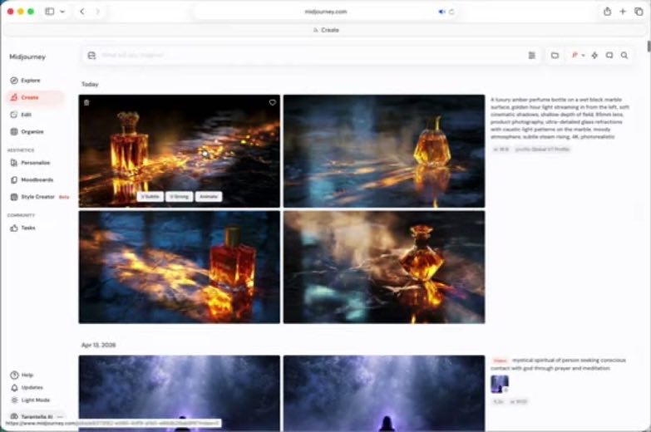Go forward with Safari forward arrow

[x=97, y=12]
